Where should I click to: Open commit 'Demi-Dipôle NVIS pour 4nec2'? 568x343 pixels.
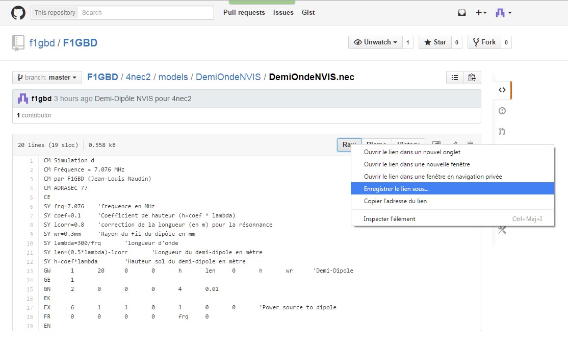click(143, 99)
